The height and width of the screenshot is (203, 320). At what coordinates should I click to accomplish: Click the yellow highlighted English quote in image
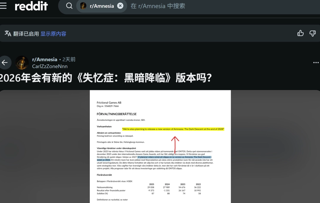coord(173,129)
